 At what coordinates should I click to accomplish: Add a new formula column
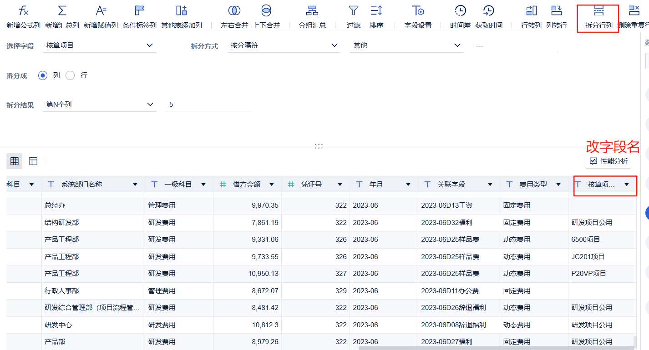(23, 17)
